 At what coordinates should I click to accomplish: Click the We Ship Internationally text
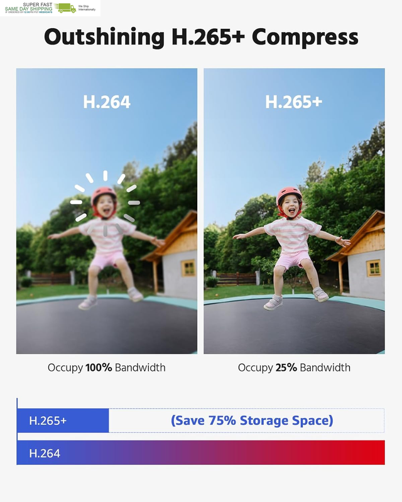(x=87, y=8)
